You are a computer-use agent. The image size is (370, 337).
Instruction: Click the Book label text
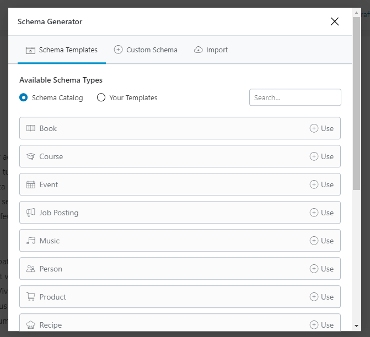[48, 128]
